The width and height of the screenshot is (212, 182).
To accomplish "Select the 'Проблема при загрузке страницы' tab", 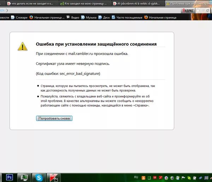I will tap(188, 4).
